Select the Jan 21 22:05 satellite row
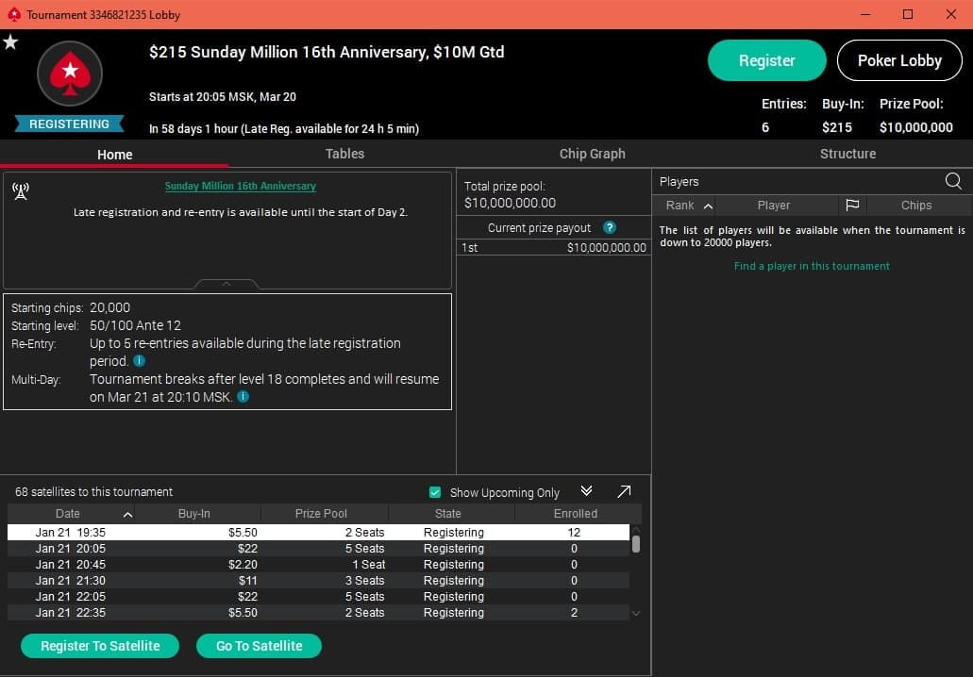Image resolution: width=973 pixels, height=677 pixels. tap(318, 597)
